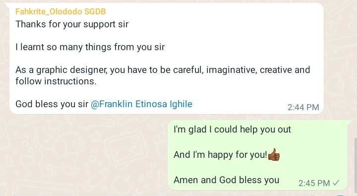Screen dimensions: 357x196
Task: Click the "Amen and God bless you" line
Action: pos(226,180)
